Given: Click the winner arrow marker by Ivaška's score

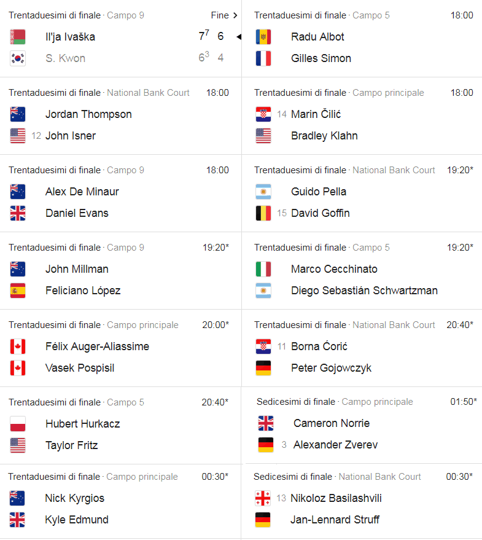Looking at the screenshot, I should pyautogui.click(x=239, y=36).
